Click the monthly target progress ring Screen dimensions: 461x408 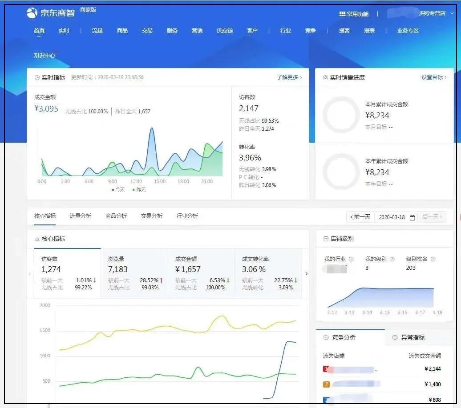pos(341,115)
